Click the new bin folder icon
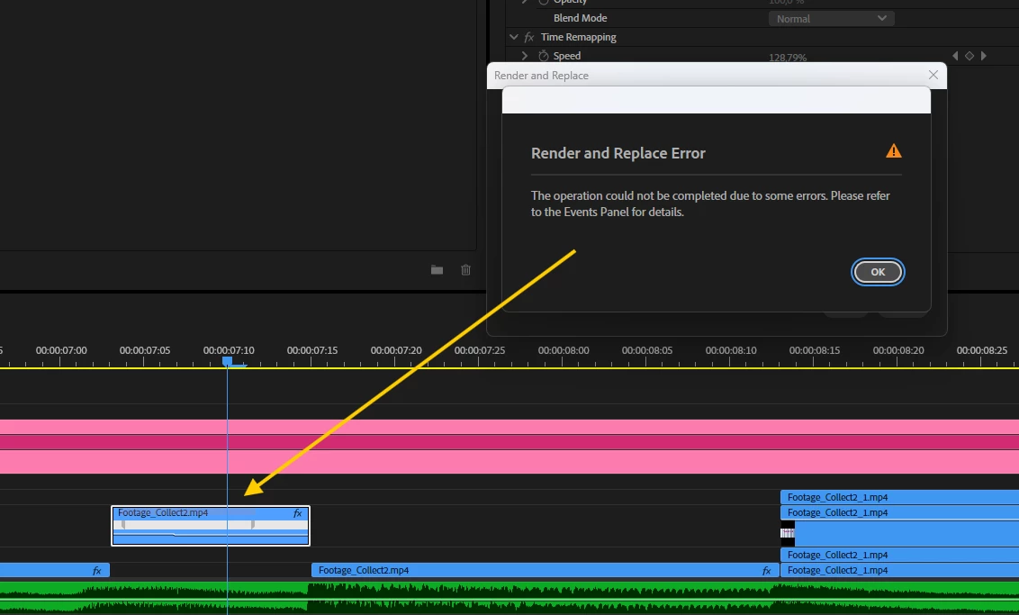The image size is (1019, 615). (437, 270)
